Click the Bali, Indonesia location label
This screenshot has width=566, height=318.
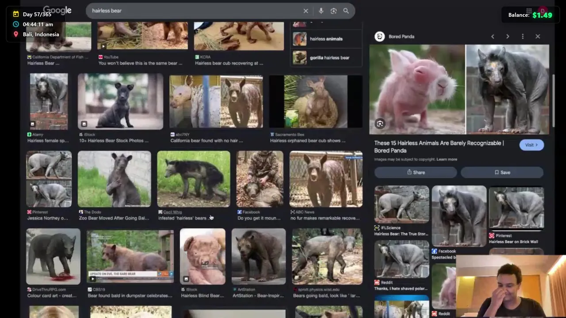41,34
